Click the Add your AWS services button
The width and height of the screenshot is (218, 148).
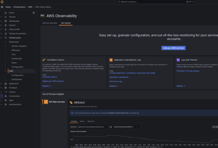point(173,48)
